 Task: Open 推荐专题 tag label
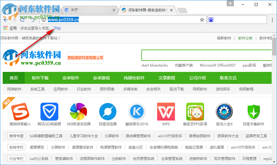[x=16, y=136]
